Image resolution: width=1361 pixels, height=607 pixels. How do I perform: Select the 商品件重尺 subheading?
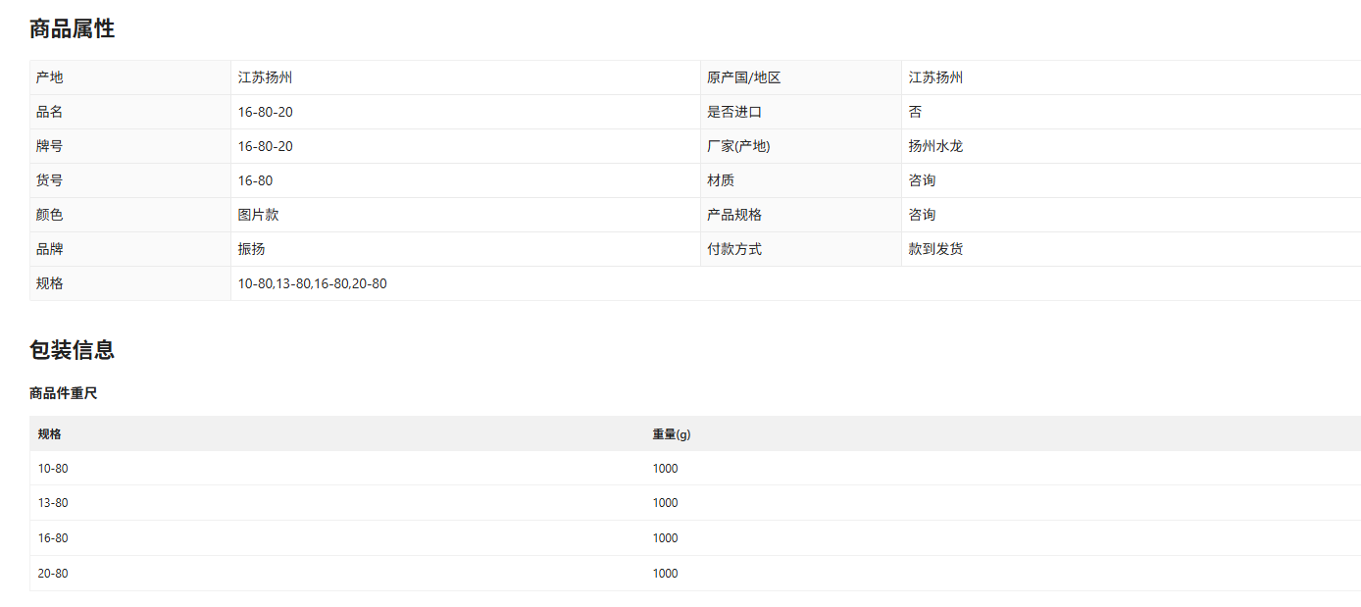click(x=64, y=393)
